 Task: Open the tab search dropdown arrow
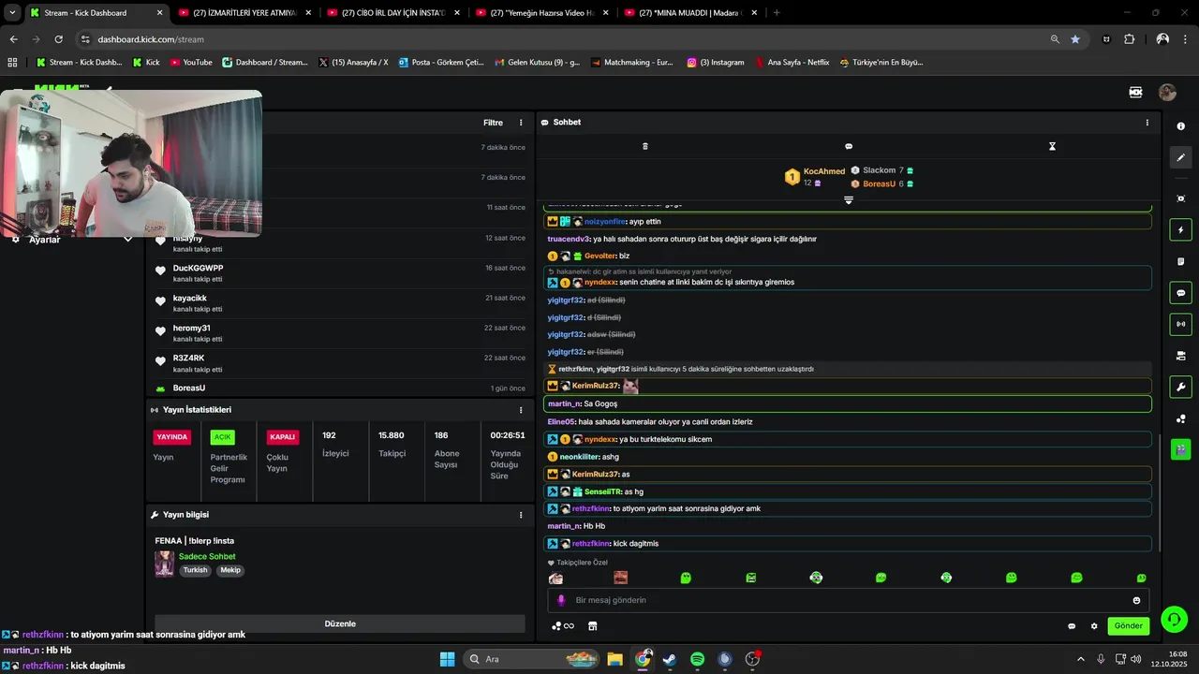(x=12, y=13)
